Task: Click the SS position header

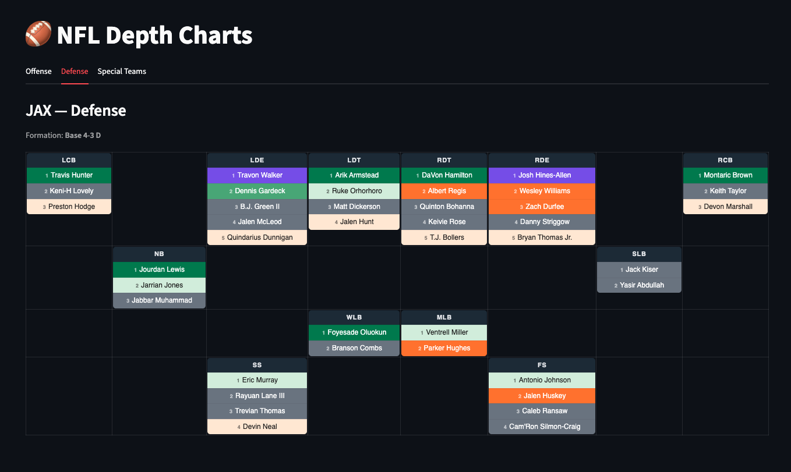Action: coord(257,365)
